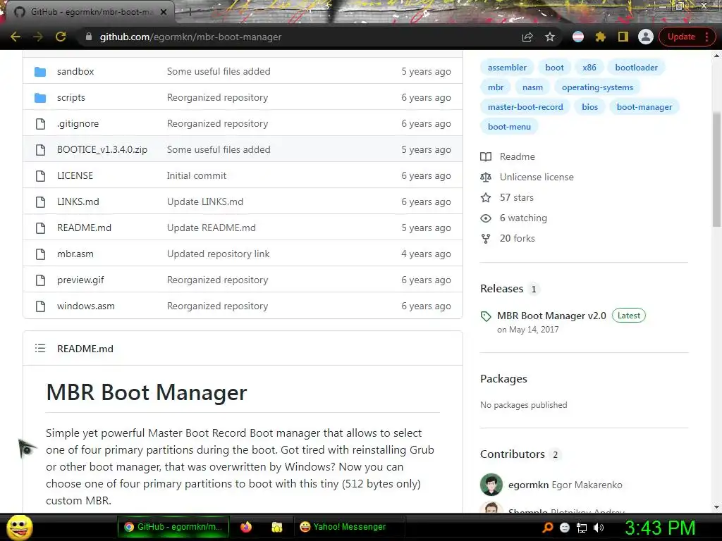722x541 pixels.
Task: Click the sandbox folder icon
Action: (40, 72)
